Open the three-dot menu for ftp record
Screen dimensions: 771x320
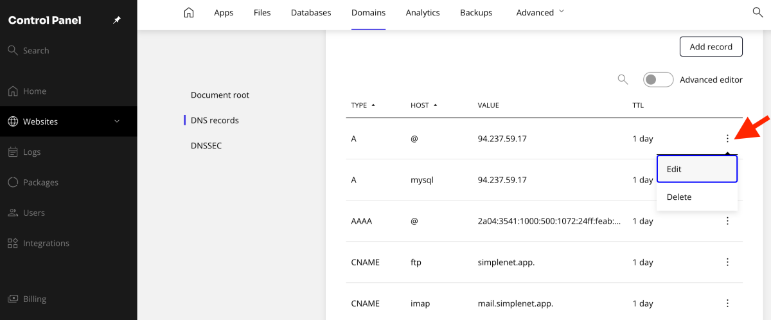click(x=727, y=262)
